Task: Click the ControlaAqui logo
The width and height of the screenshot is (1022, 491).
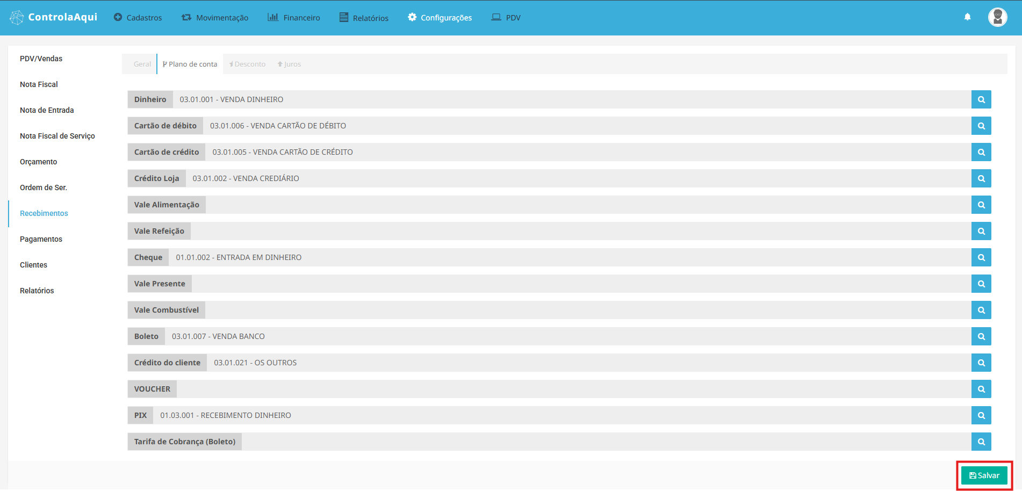Action: (x=54, y=17)
